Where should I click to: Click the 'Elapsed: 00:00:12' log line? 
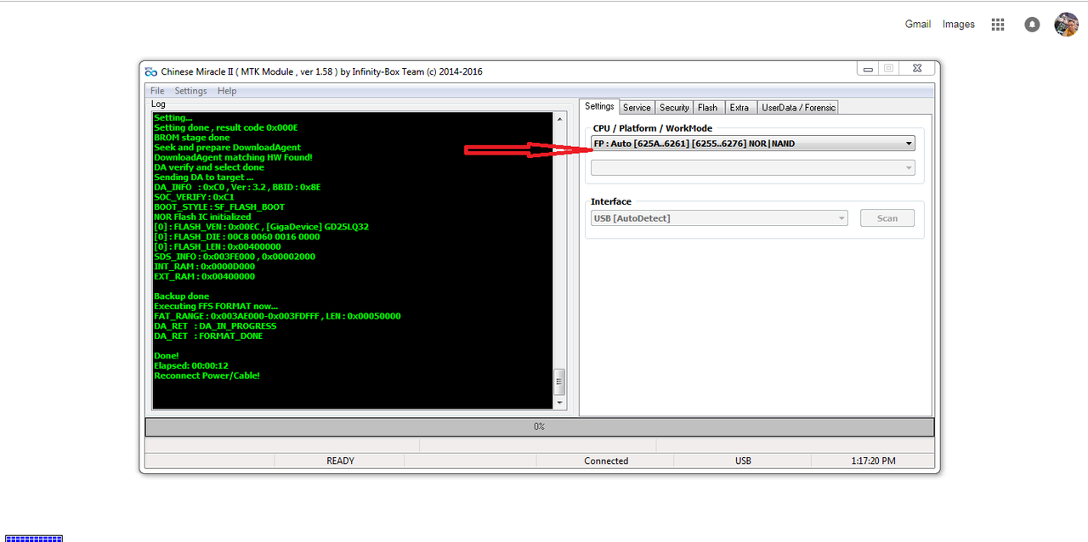coord(191,365)
